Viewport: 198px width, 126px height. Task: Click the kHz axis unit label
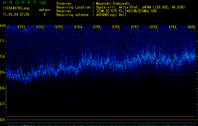pyautogui.click(x=3, y=26)
